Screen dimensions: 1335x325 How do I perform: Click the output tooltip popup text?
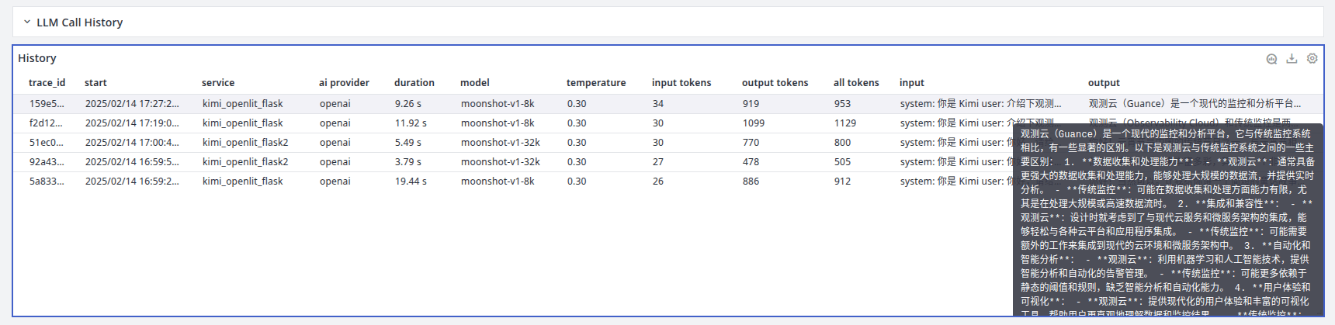(x=1168, y=220)
